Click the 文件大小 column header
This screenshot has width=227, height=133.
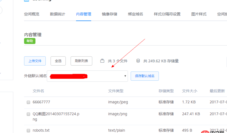coord(190,91)
